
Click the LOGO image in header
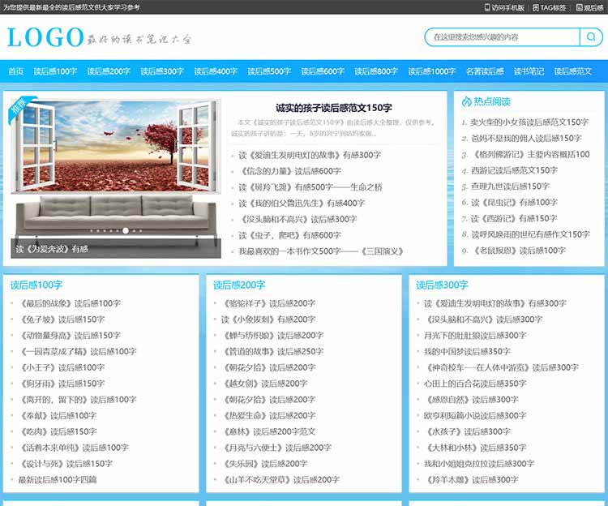pos(45,37)
